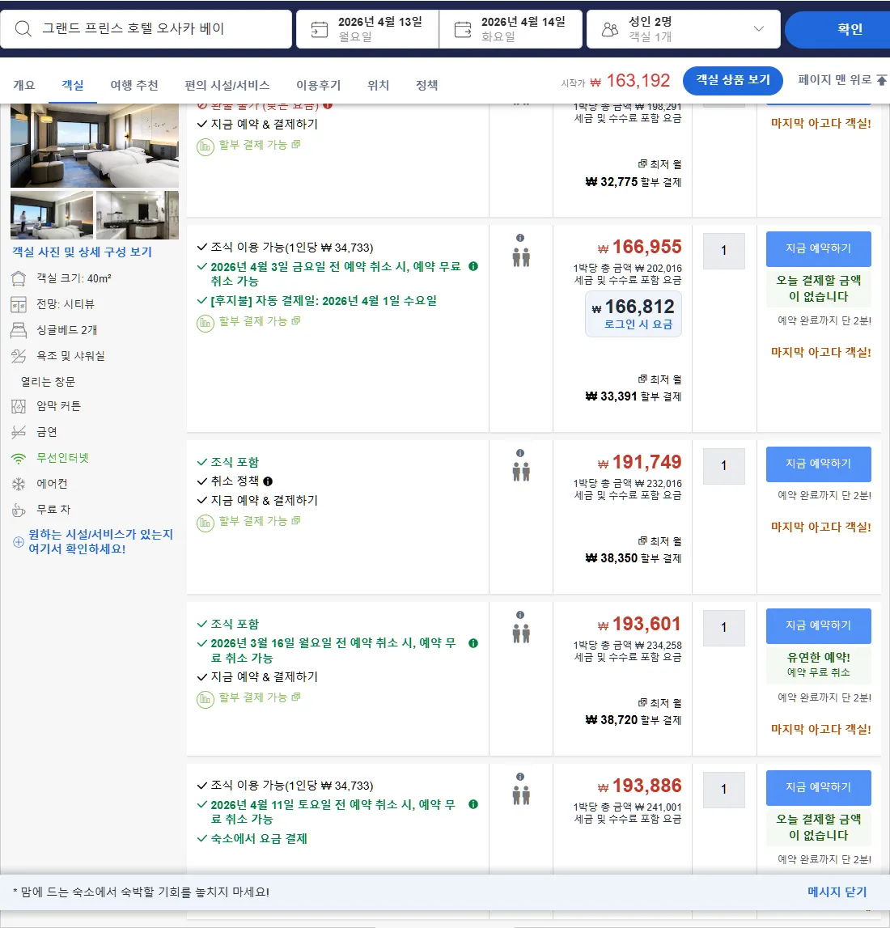Click 최저 월 ₩38,720 할부 결제 link
This screenshot has width=890, height=928.
click(634, 711)
